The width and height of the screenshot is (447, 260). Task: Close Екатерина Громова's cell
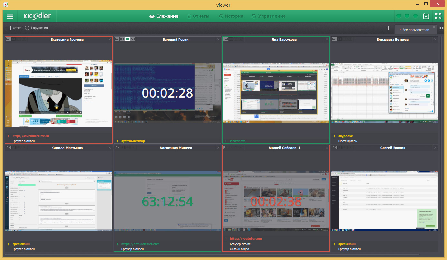(110, 39)
